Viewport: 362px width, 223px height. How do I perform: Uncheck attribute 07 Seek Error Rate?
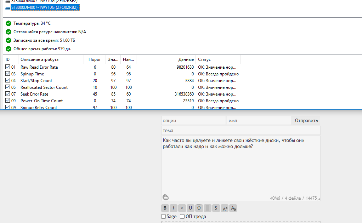click(x=8, y=94)
